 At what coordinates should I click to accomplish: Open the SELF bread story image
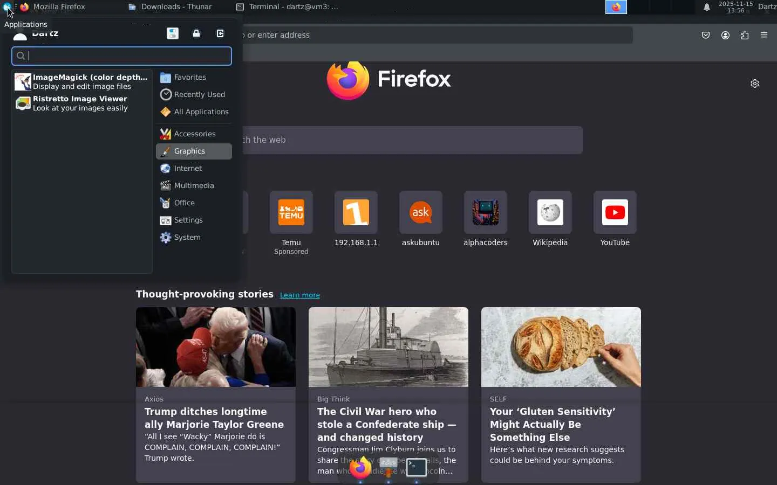[561, 347]
